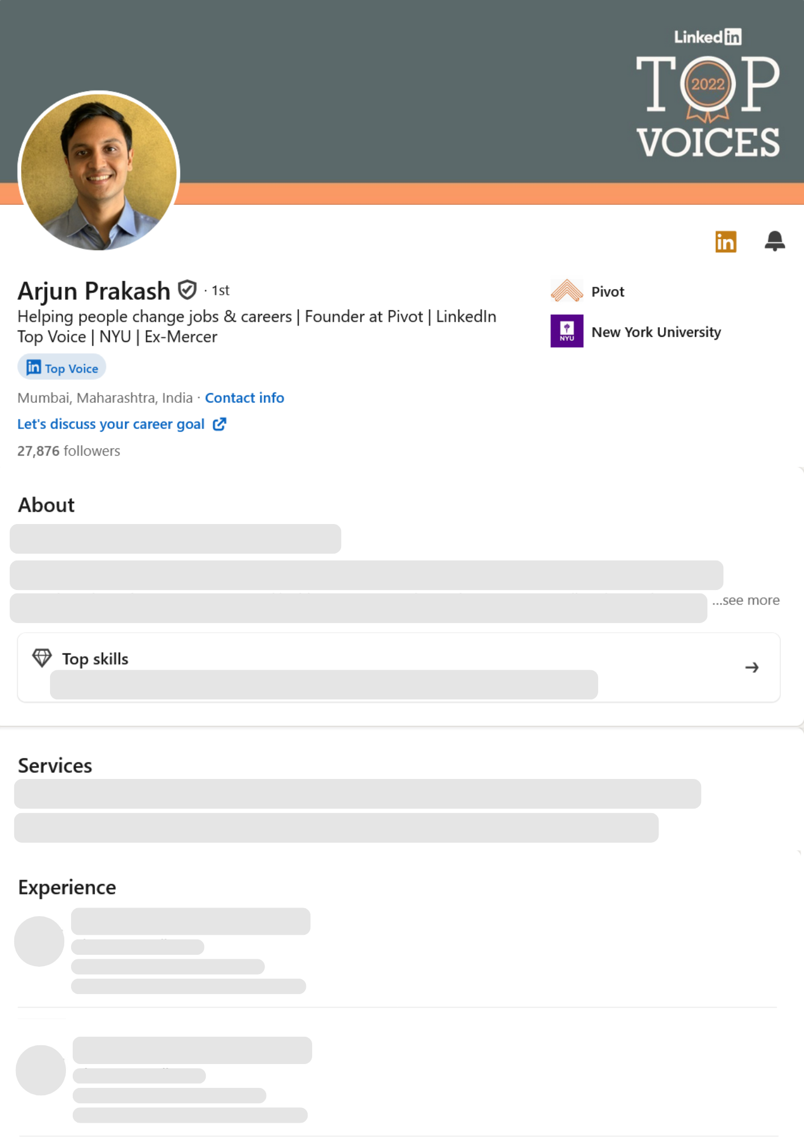
Task: Open the New York University link
Action: pyautogui.click(x=656, y=332)
